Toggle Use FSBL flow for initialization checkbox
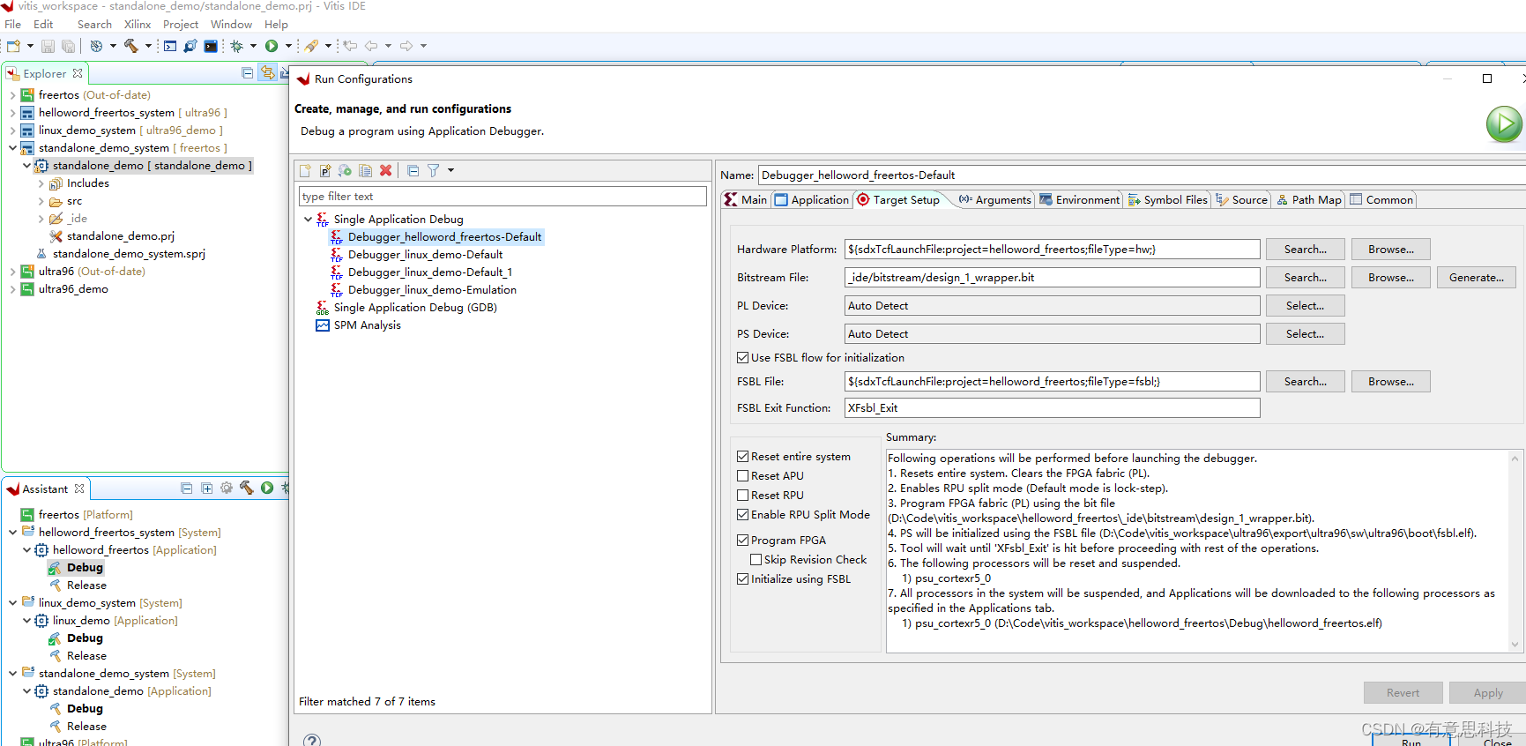 click(x=743, y=357)
